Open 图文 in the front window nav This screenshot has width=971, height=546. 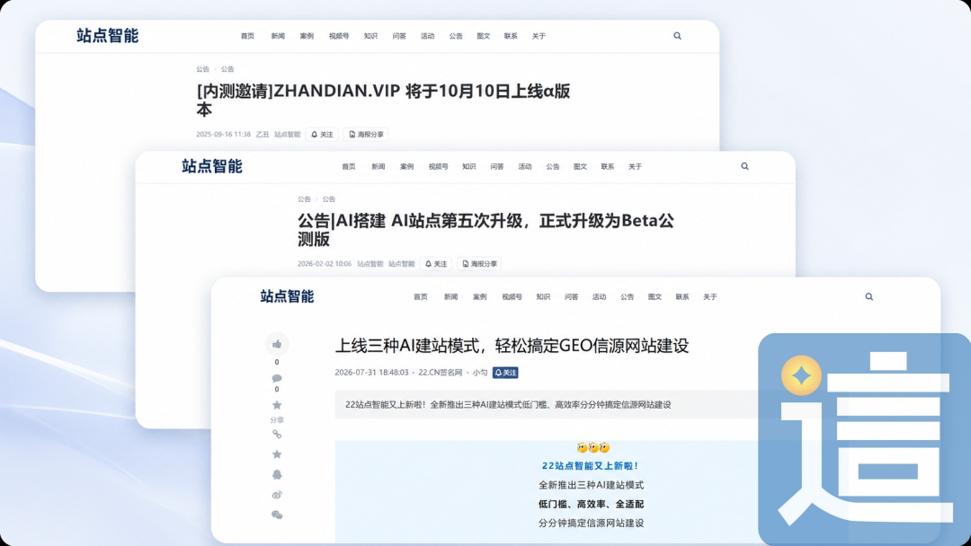pos(655,297)
